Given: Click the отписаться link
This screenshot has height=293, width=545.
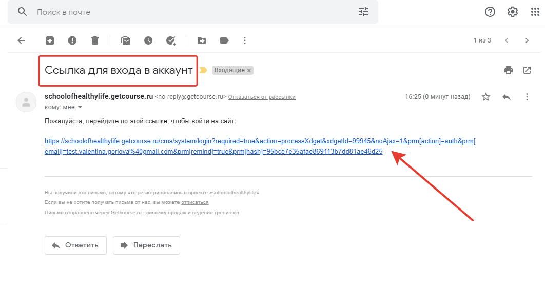Looking at the screenshot, I should point(194,202).
